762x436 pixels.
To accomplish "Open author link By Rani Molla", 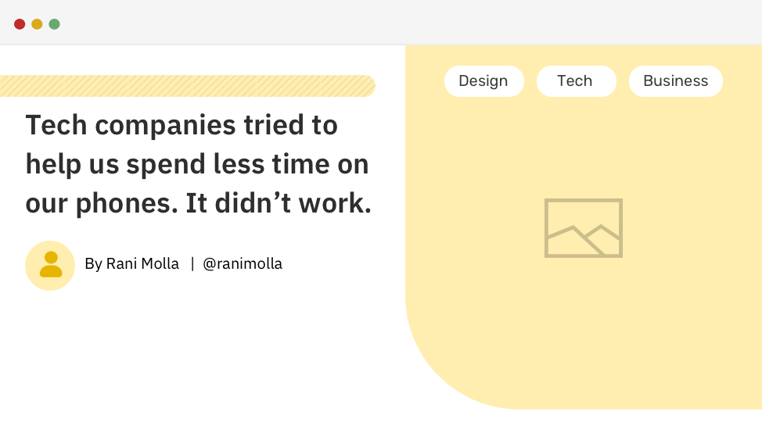I will pyautogui.click(x=131, y=264).
